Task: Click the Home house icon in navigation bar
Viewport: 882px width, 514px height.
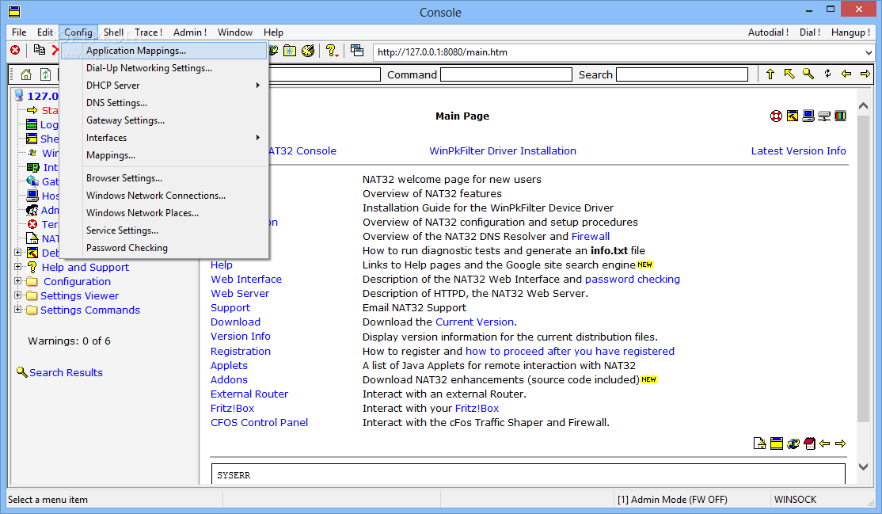Action: tap(26, 74)
